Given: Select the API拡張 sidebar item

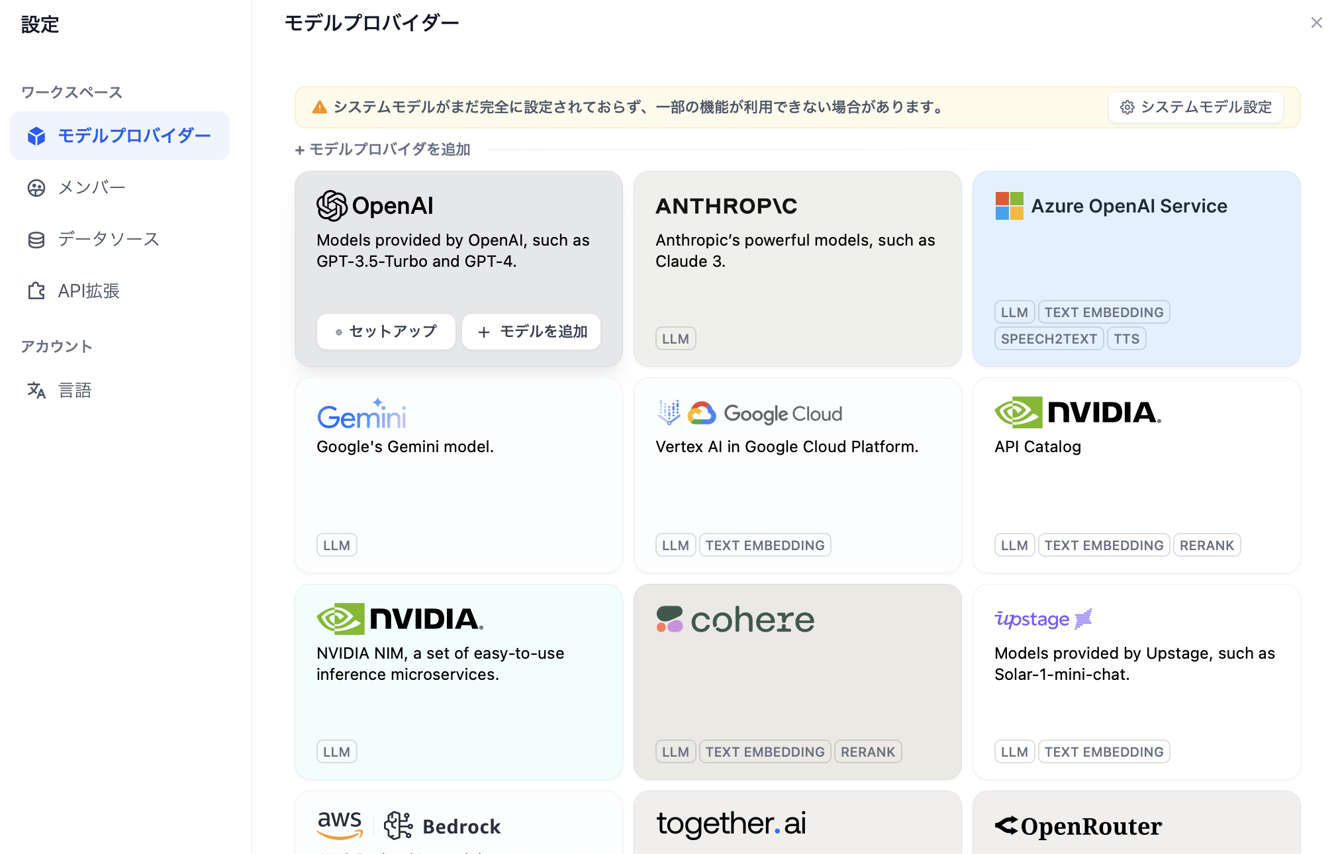Looking at the screenshot, I should pyautogui.click(x=89, y=291).
